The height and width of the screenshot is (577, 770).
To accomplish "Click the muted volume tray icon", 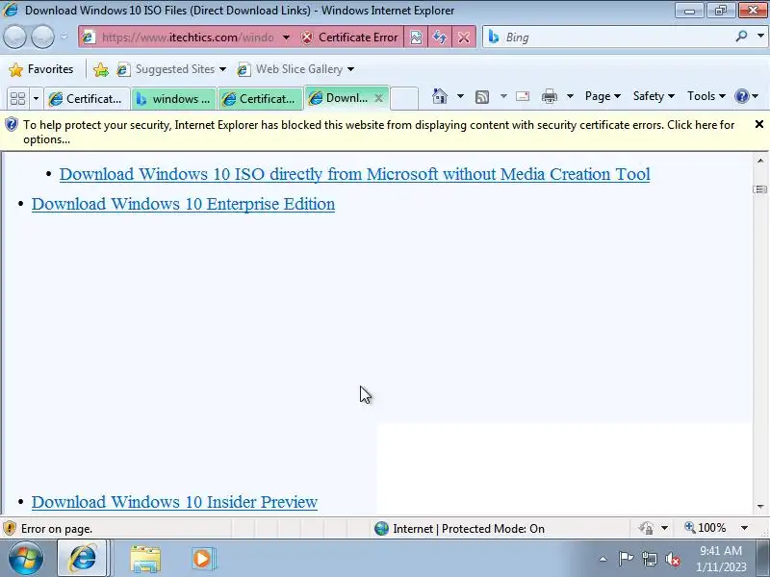I will tap(673, 559).
